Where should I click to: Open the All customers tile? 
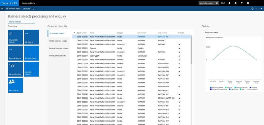point(15,85)
